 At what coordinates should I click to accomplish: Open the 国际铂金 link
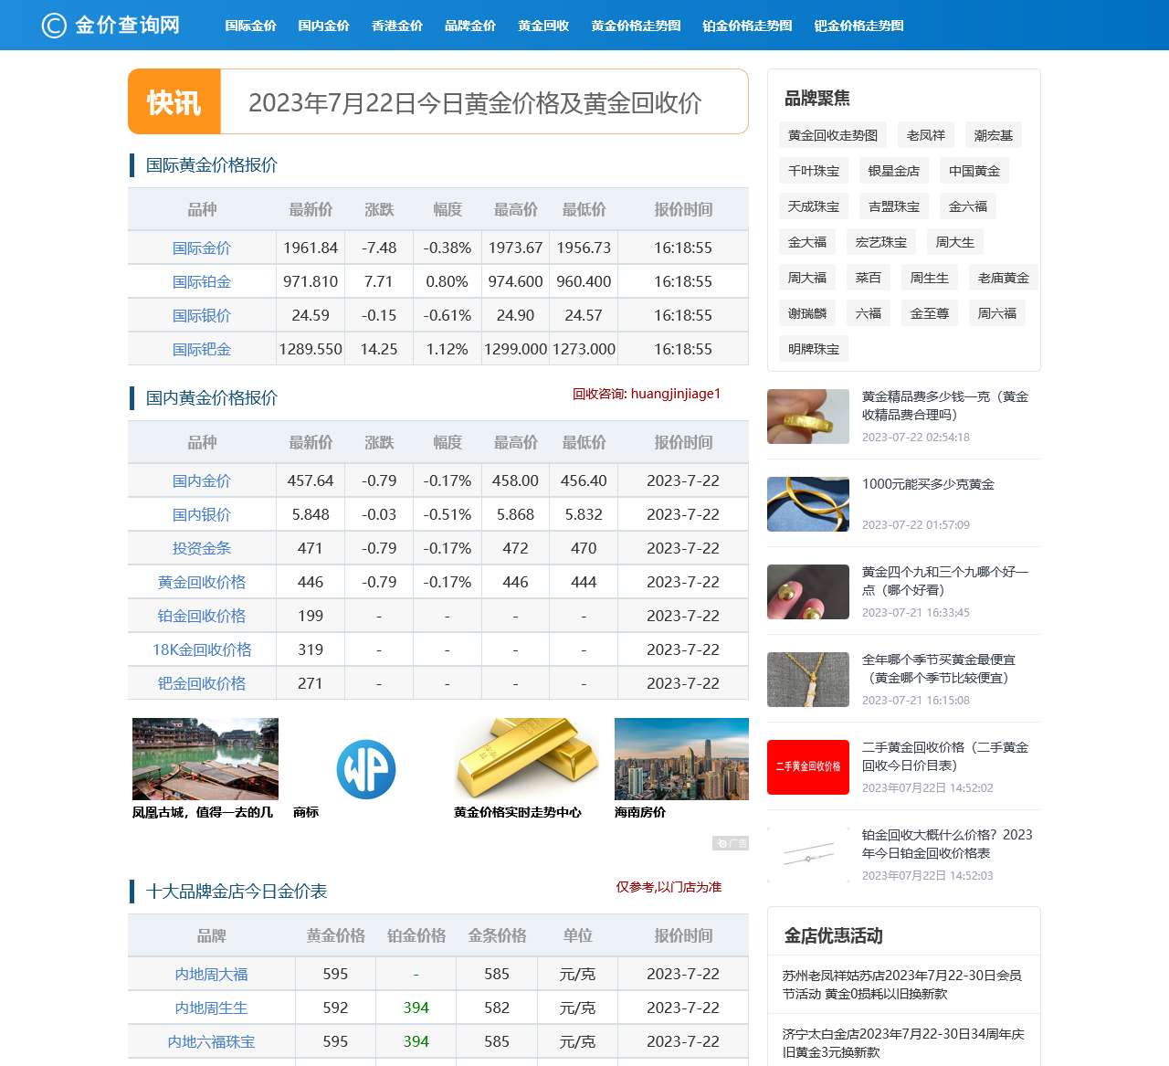pos(202,281)
